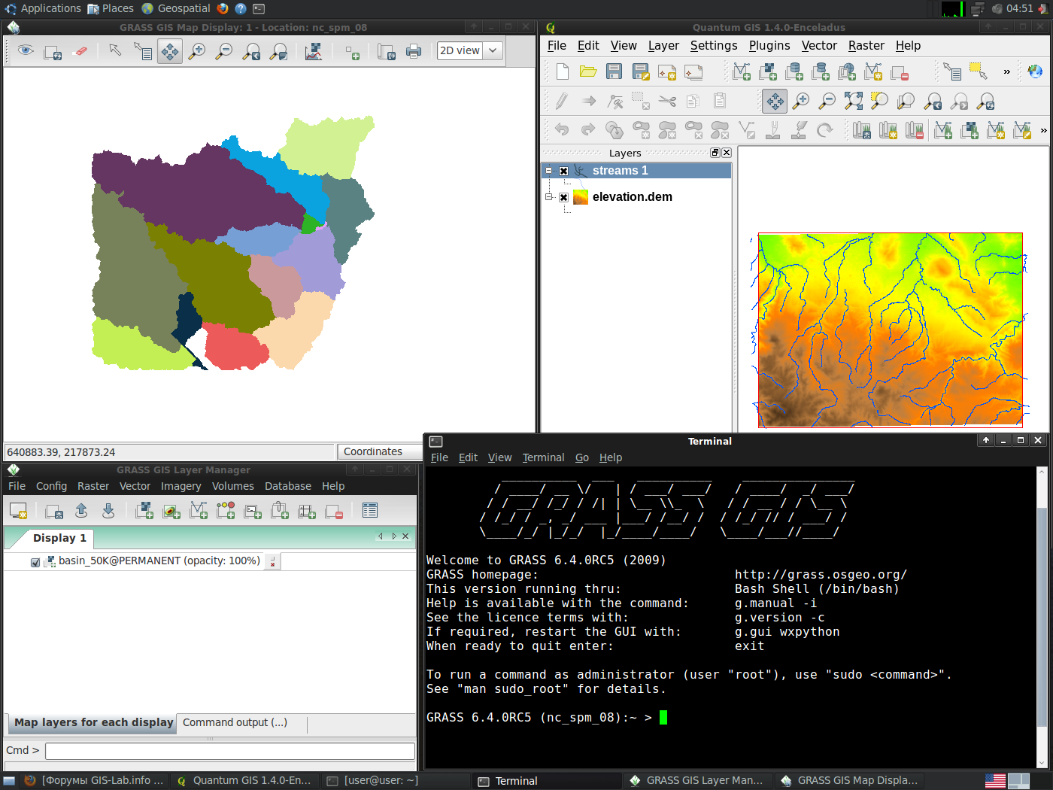The height and width of the screenshot is (790, 1053).
Task: Click the erase display icon in GRASS
Action: (x=80, y=51)
